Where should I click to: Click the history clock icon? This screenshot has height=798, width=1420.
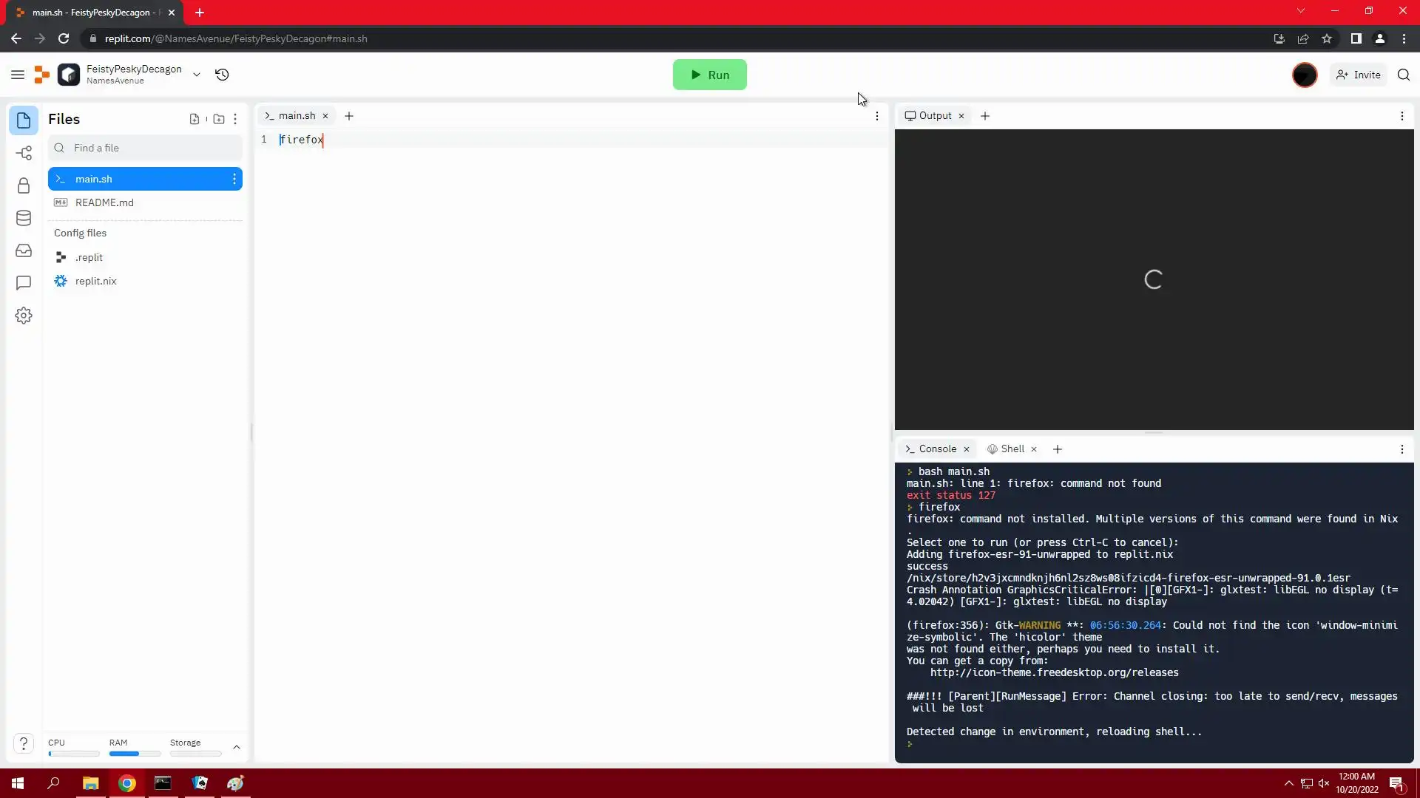(222, 75)
